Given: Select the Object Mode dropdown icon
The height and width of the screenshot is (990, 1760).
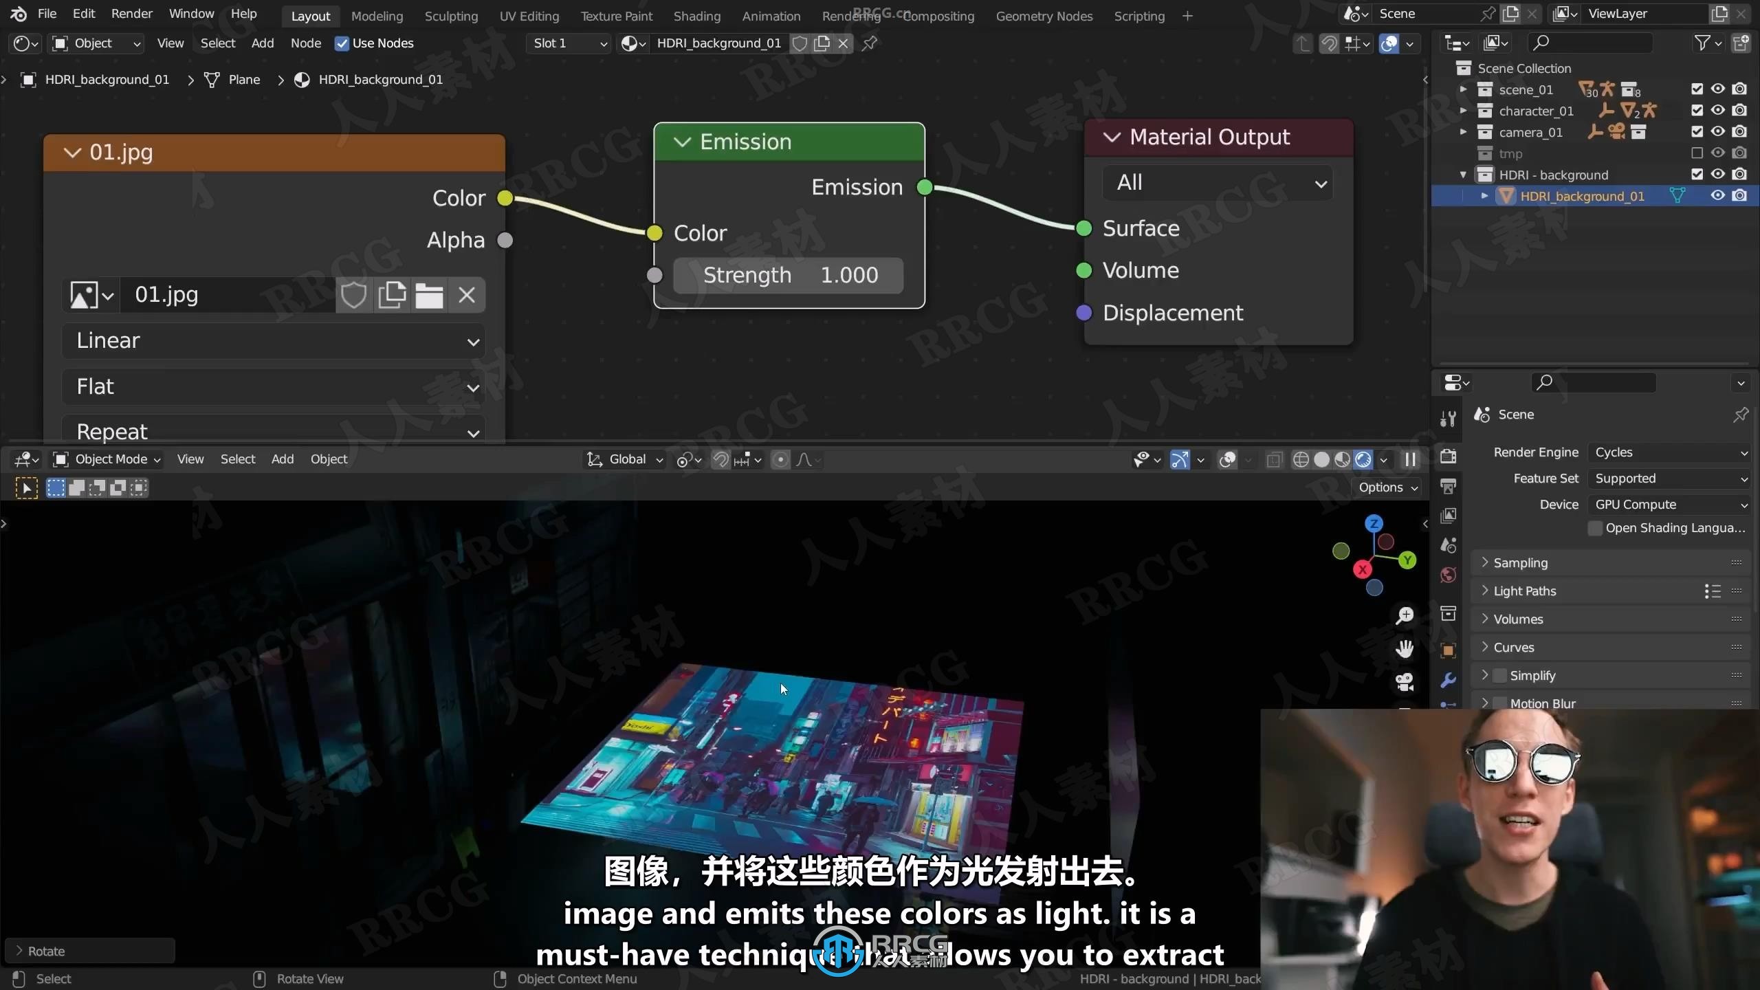Looking at the screenshot, I should tap(155, 458).
